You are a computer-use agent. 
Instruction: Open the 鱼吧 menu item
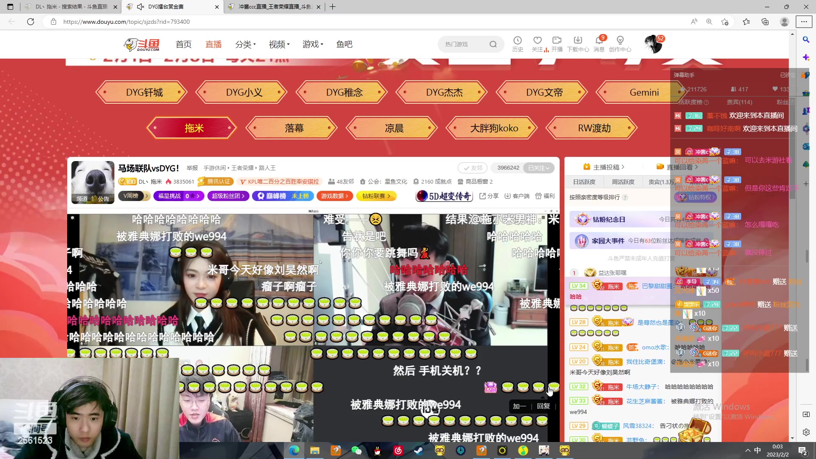click(344, 44)
